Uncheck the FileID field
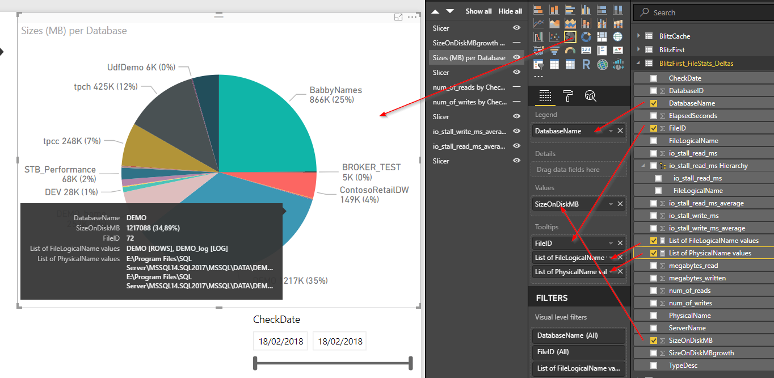 (654, 128)
